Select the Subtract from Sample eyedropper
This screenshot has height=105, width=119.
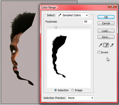coord(112,45)
